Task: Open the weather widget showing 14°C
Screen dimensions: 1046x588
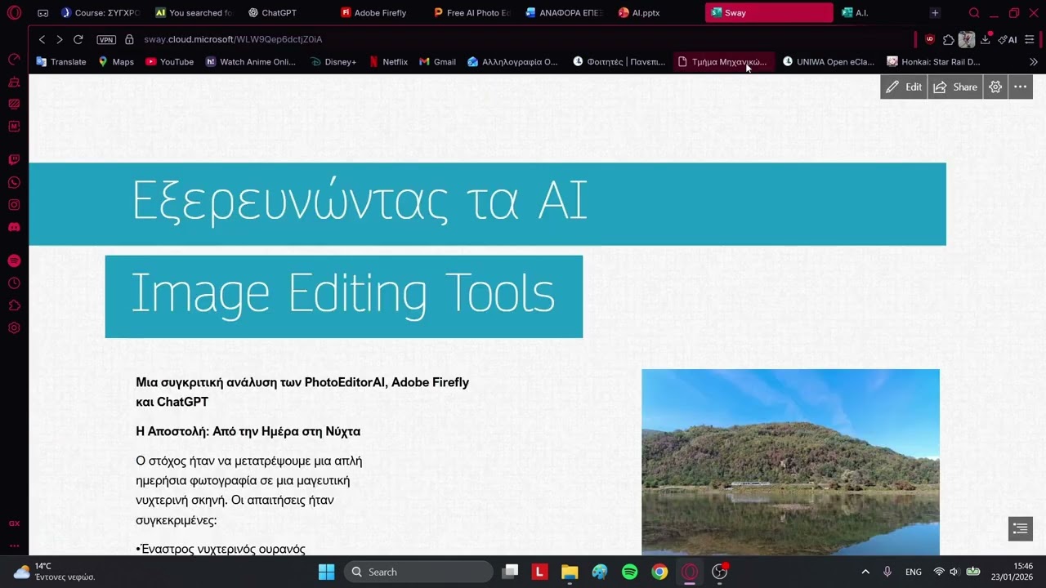Action: tap(54, 572)
